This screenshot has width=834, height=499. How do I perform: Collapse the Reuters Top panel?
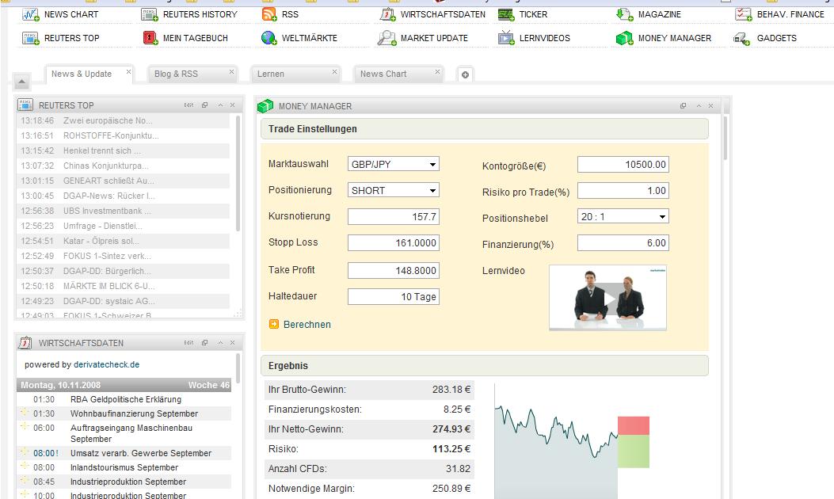pyautogui.click(x=221, y=105)
